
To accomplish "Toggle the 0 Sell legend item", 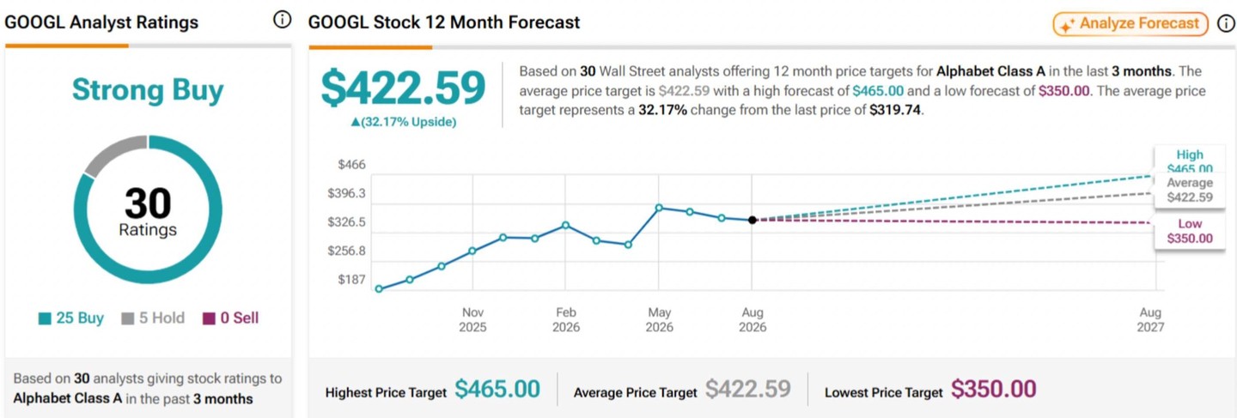I will tap(230, 318).
